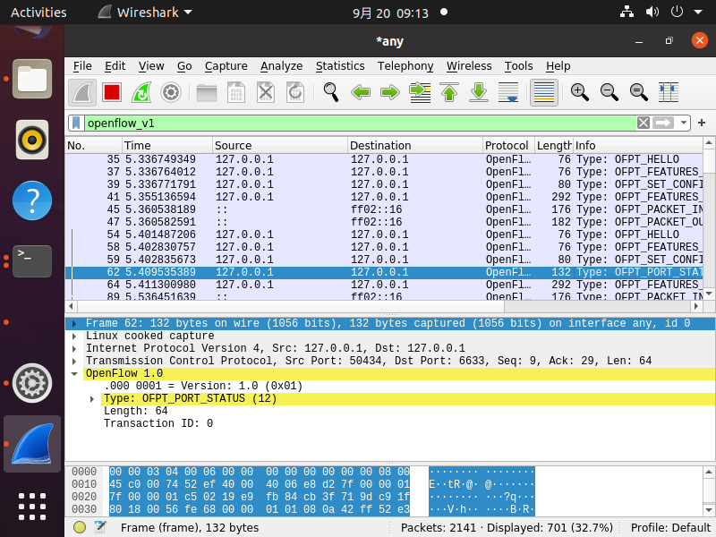Viewport: 716px width, 537px height.
Task: Open the Terminal from the dock
Action: (32, 261)
